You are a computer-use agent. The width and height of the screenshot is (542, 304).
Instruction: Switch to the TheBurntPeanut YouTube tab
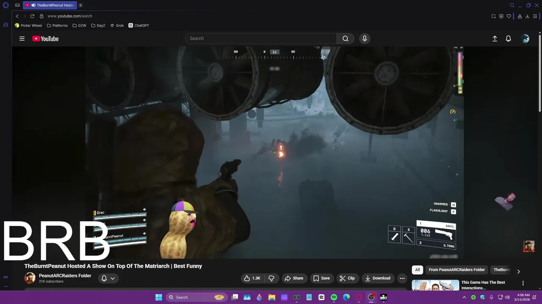pyautogui.click(x=49, y=5)
